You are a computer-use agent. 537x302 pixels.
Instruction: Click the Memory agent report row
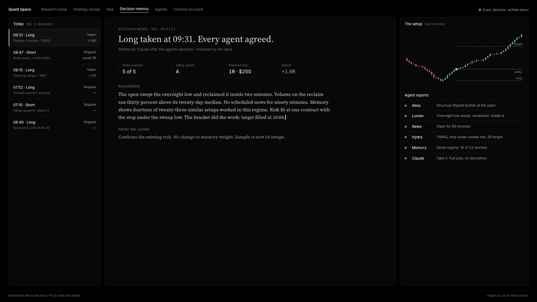[x=464, y=148]
